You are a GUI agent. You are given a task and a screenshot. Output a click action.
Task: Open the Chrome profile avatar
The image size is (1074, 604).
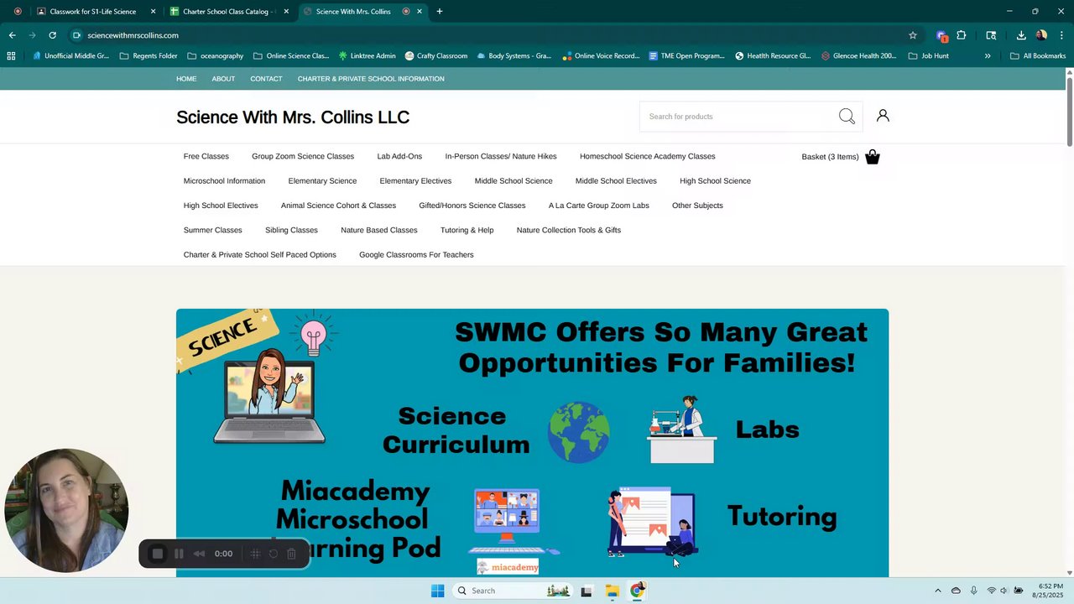point(1041,35)
